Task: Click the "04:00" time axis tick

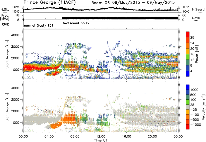Action: 49,137
